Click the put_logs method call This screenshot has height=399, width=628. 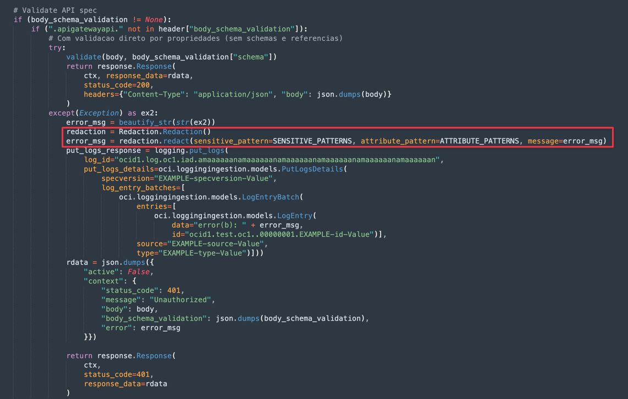click(207, 151)
